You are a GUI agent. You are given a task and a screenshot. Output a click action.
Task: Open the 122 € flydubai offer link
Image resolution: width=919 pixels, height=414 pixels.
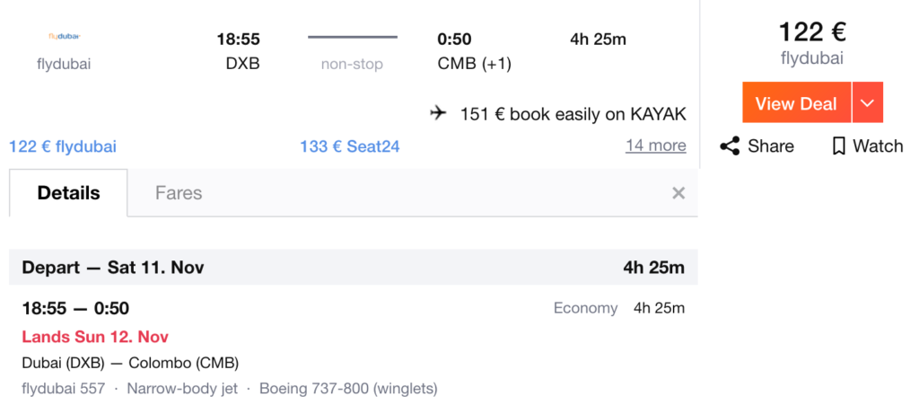pos(63,146)
